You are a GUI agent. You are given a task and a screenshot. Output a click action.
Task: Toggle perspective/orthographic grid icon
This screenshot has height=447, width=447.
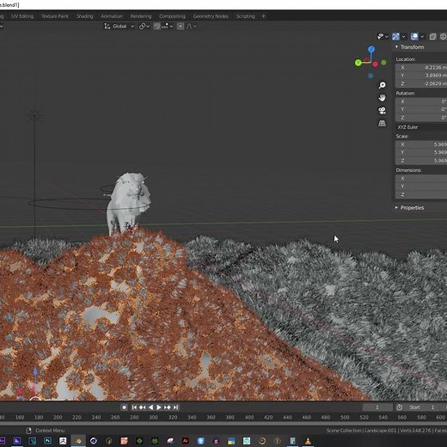(x=382, y=123)
